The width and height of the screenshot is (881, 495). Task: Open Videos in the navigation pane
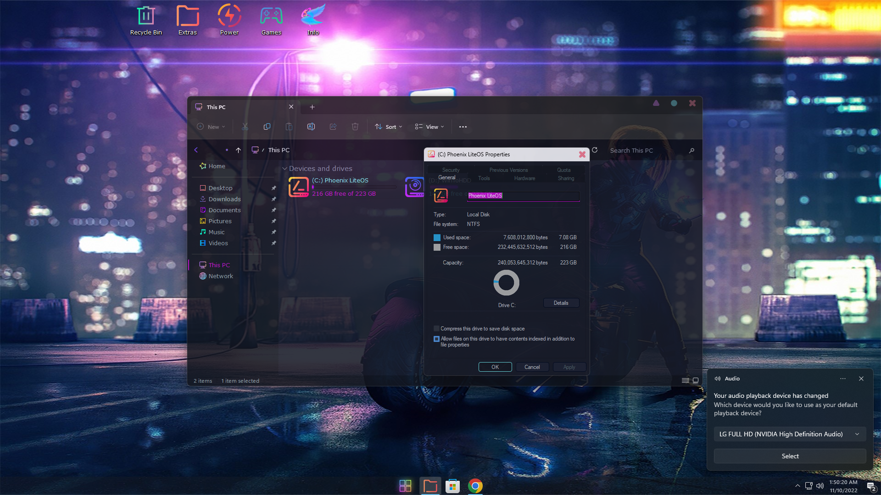tap(213, 243)
